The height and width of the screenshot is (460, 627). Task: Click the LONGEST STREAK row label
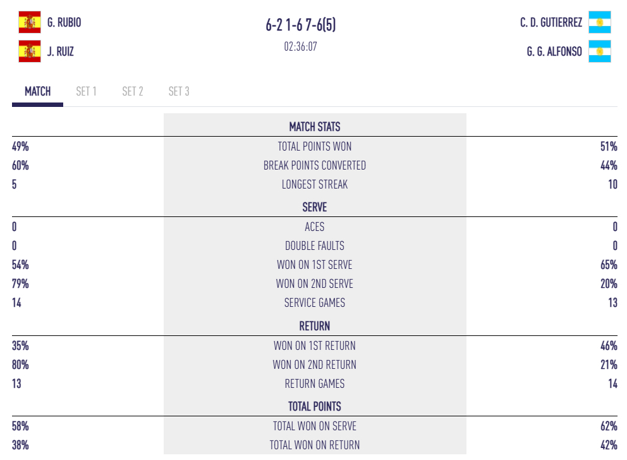pyautogui.click(x=315, y=185)
